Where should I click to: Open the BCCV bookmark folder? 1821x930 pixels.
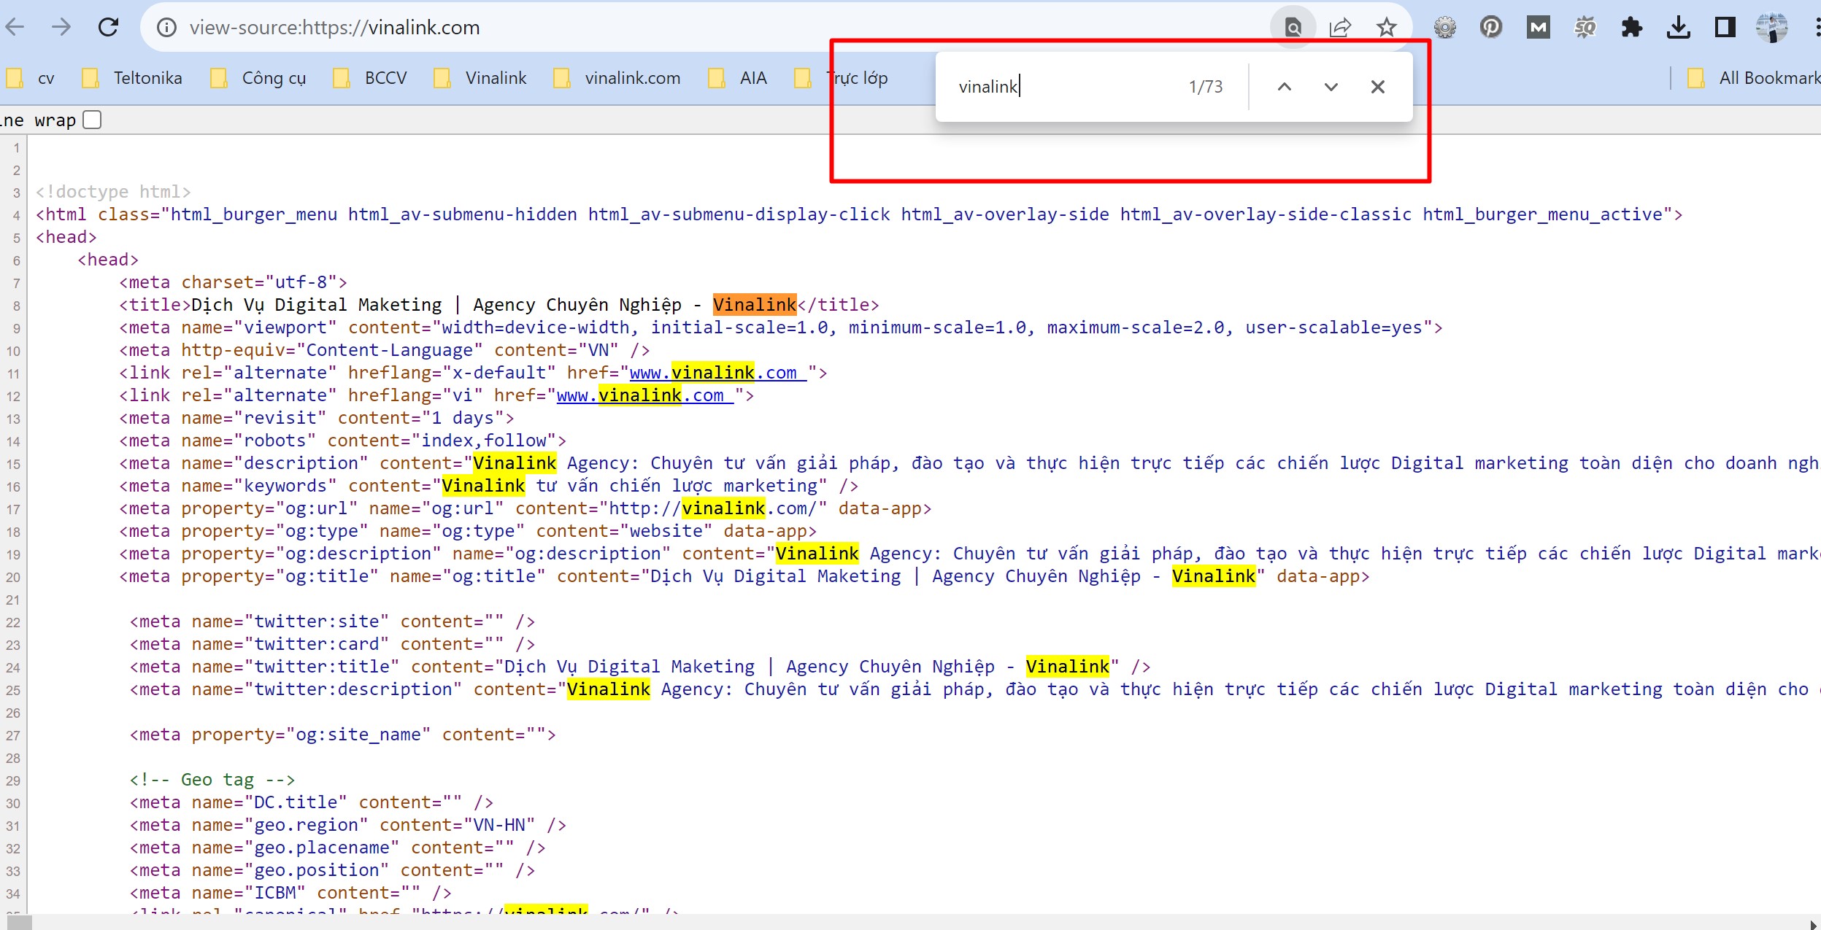click(x=370, y=78)
